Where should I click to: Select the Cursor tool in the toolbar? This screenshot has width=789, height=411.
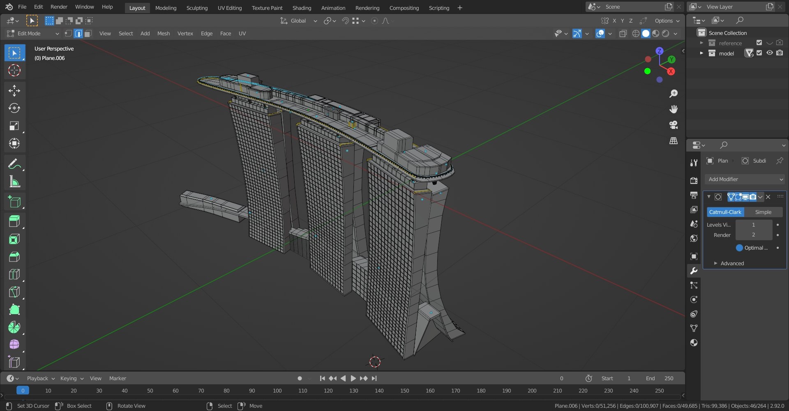coord(14,71)
